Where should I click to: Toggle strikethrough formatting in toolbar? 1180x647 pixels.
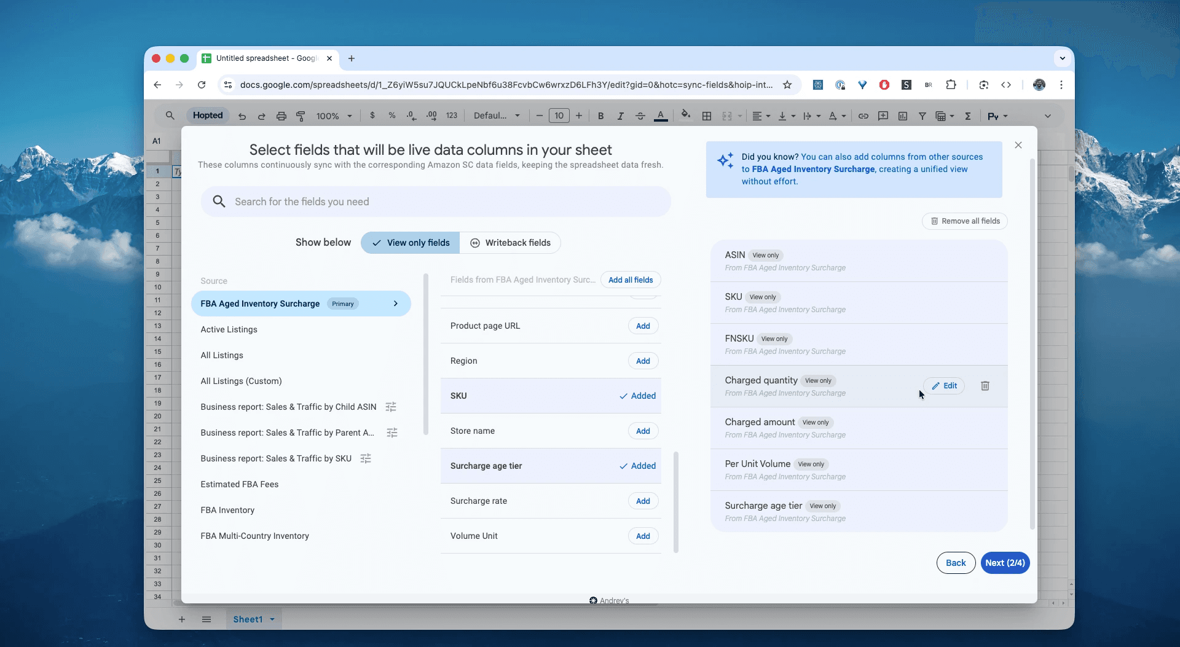click(x=640, y=116)
